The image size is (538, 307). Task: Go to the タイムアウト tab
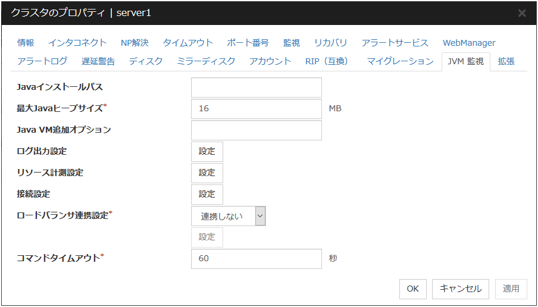click(x=187, y=43)
